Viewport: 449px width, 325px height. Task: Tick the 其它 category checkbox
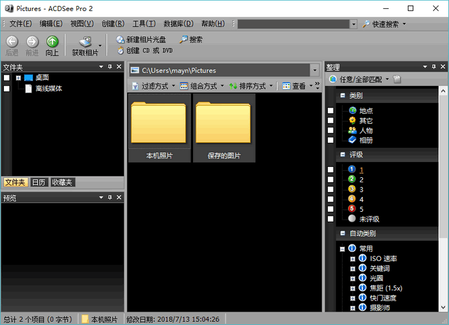pos(330,120)
